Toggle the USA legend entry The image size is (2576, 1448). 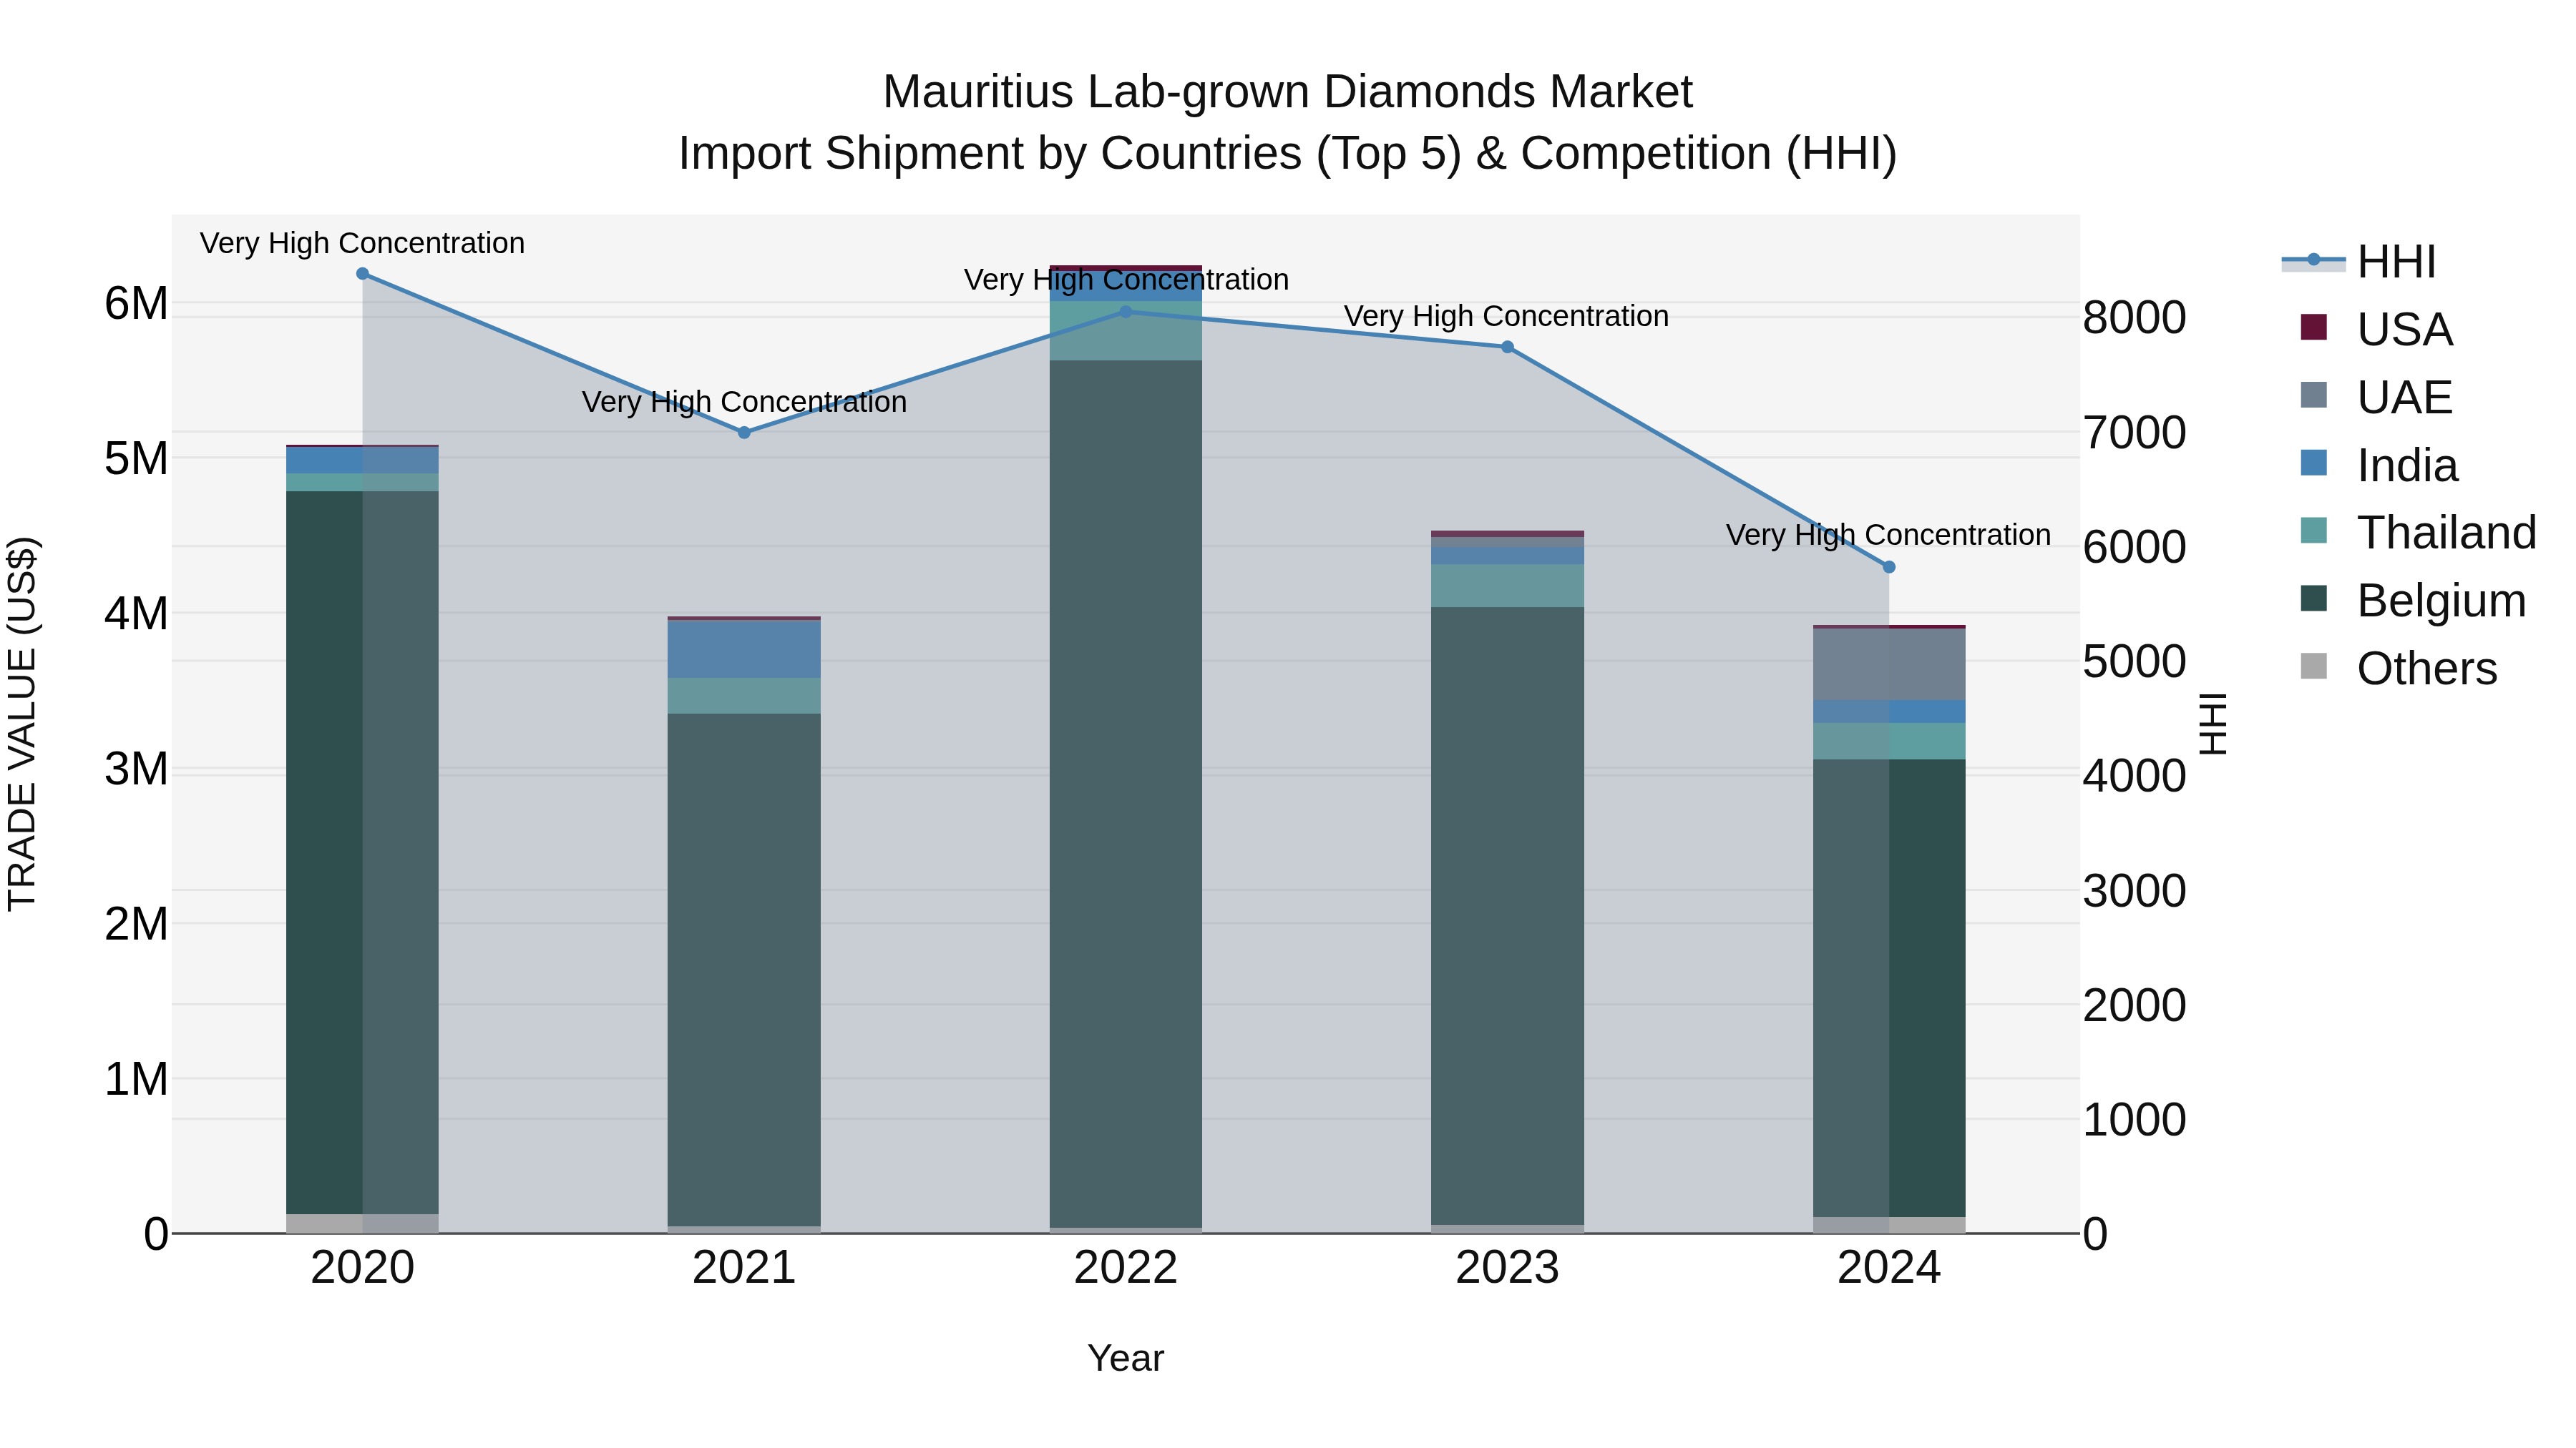2376,329
